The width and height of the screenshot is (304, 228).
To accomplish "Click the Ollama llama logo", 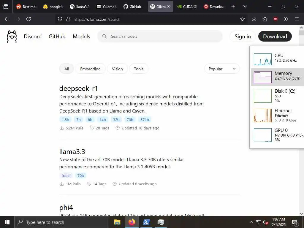I will point(12,37).
